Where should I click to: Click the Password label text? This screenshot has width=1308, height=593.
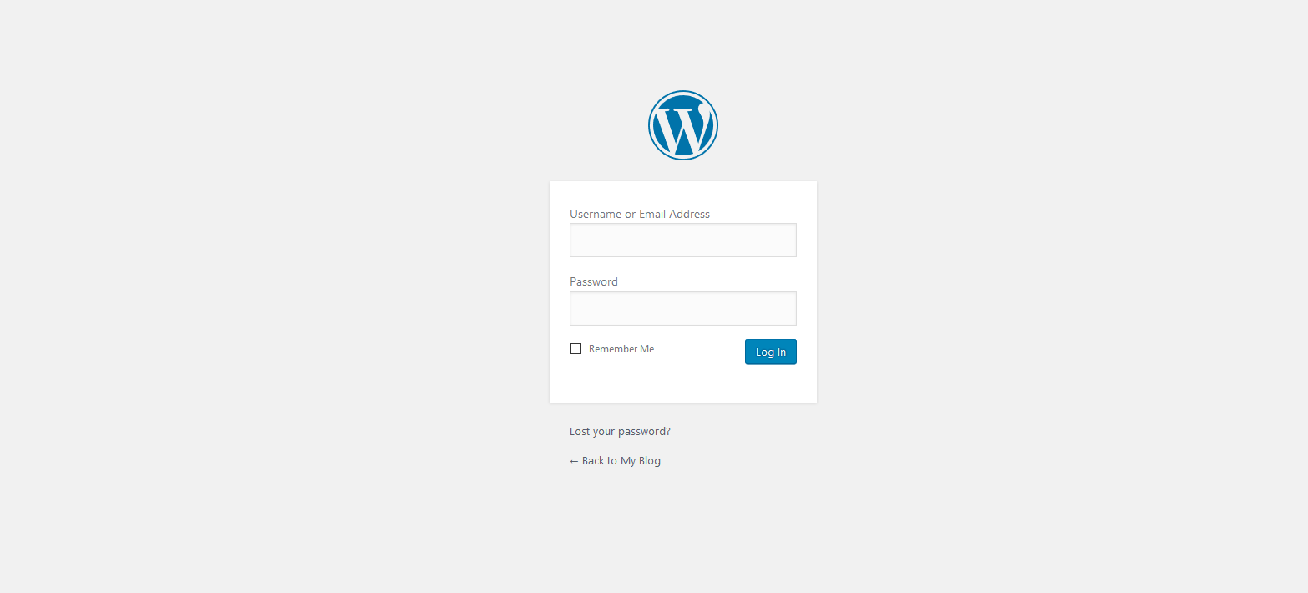tap(594, 281)
